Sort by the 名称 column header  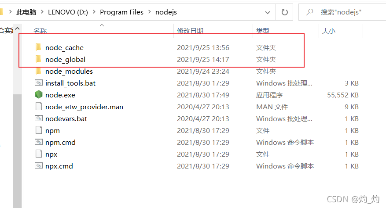click(40, 31)
